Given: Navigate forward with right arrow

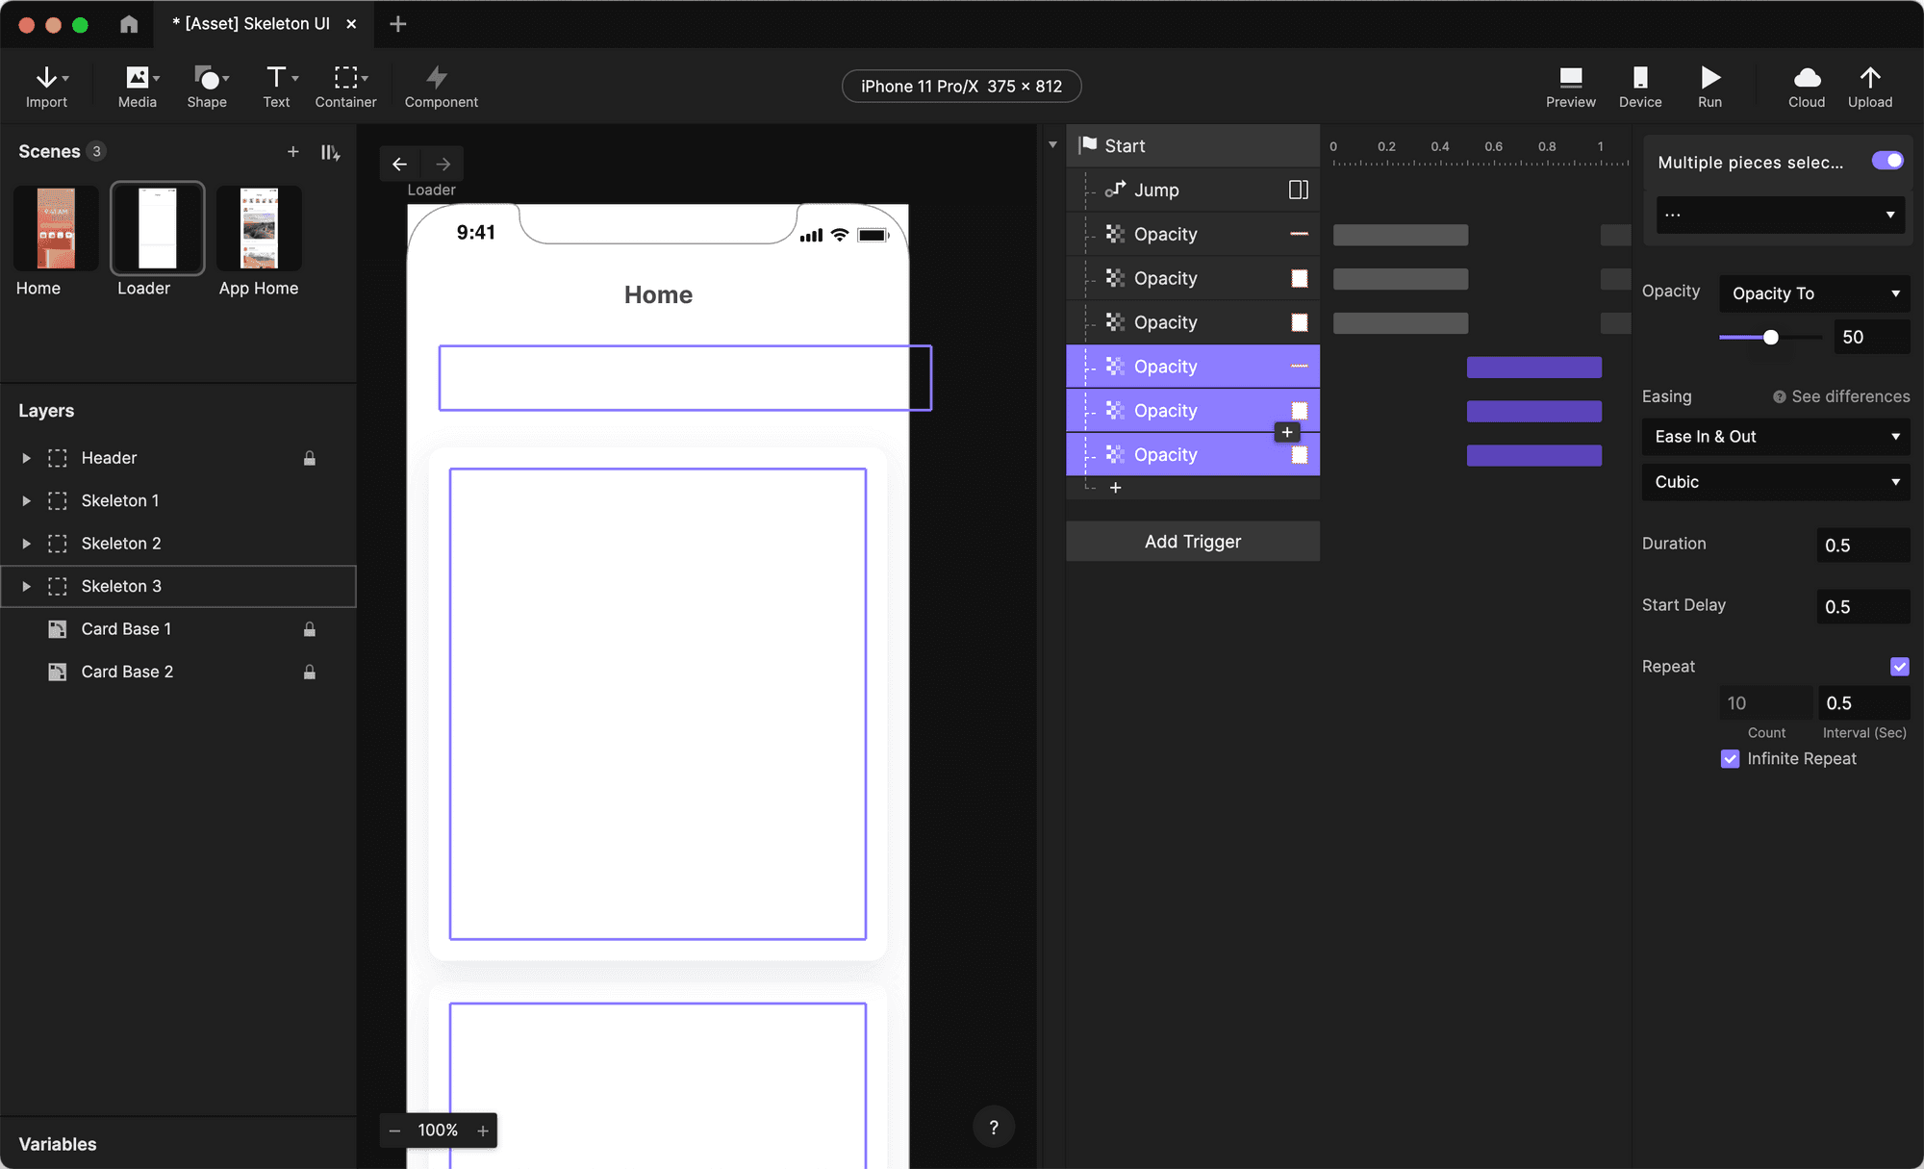Looking at the screenshot, I should pos(443,164).
